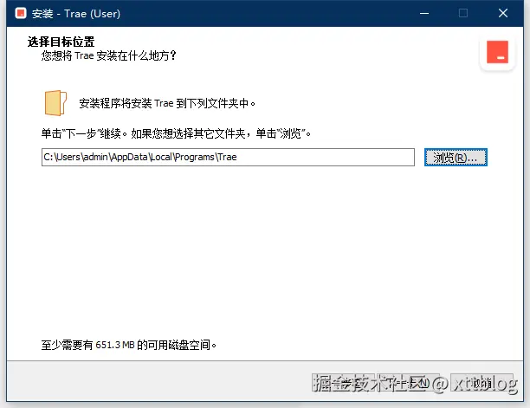Focus the installation path input field

click(228, 157)
